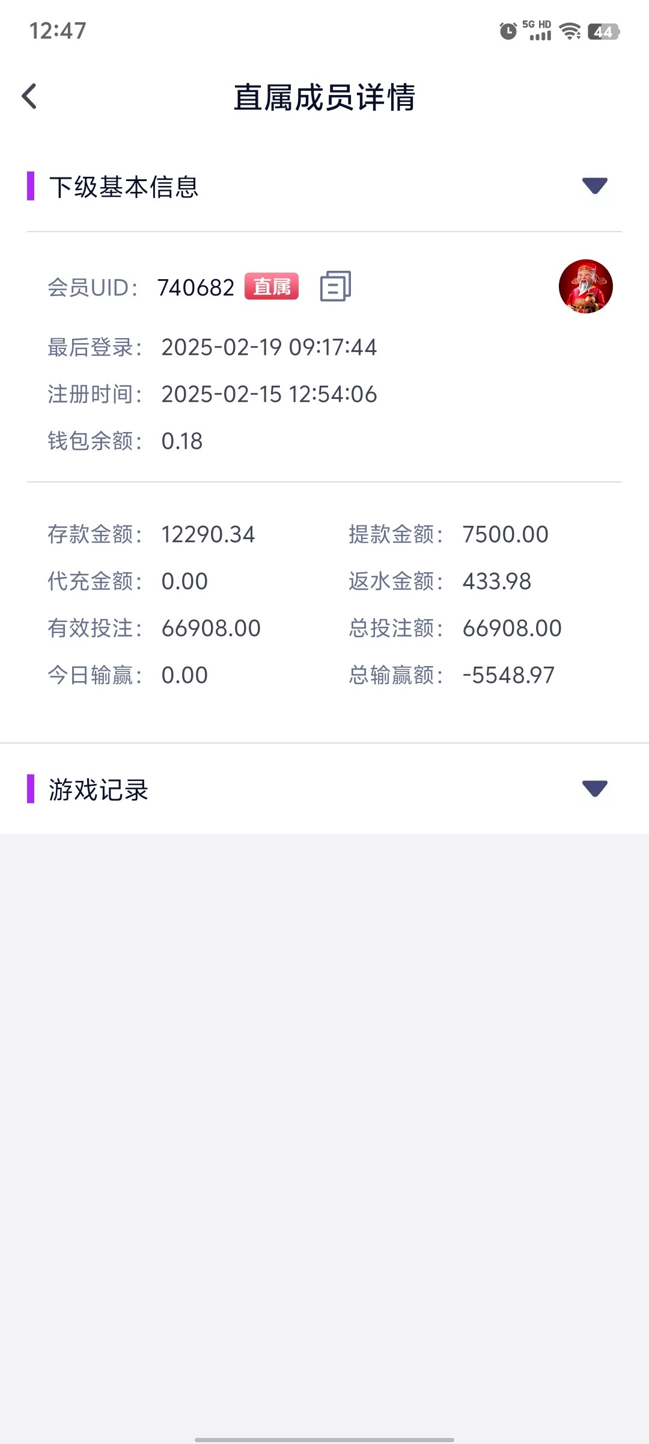Image resolution: width=649 pixels, height=1444 pixels.
Task: Copy the member UID 740682
Action: click(335, 286)
